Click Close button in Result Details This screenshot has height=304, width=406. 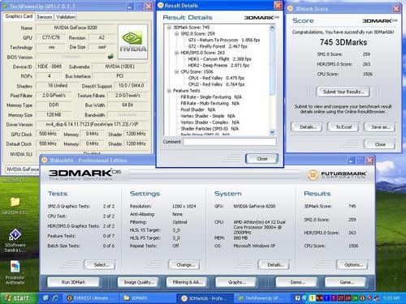tap(261, 159)
